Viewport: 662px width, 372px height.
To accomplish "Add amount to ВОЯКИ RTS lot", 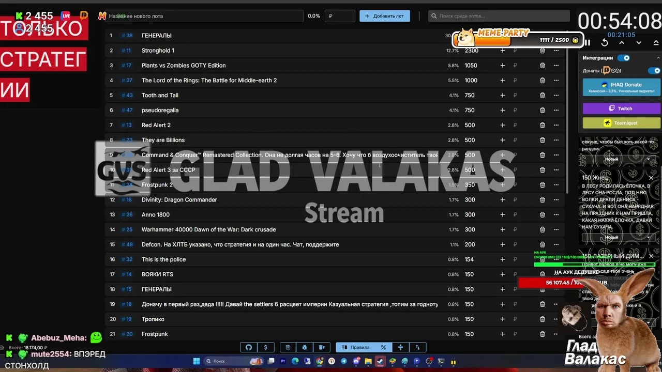I will [x=502, y=274].
